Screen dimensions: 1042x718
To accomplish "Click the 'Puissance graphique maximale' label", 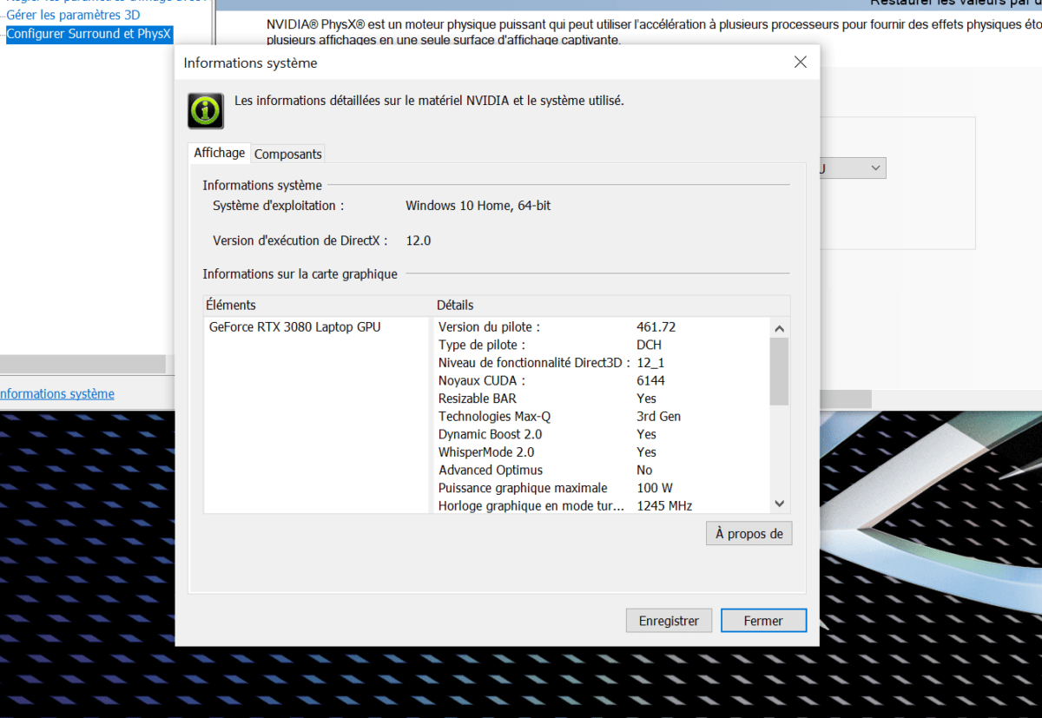I will (523, 488).
